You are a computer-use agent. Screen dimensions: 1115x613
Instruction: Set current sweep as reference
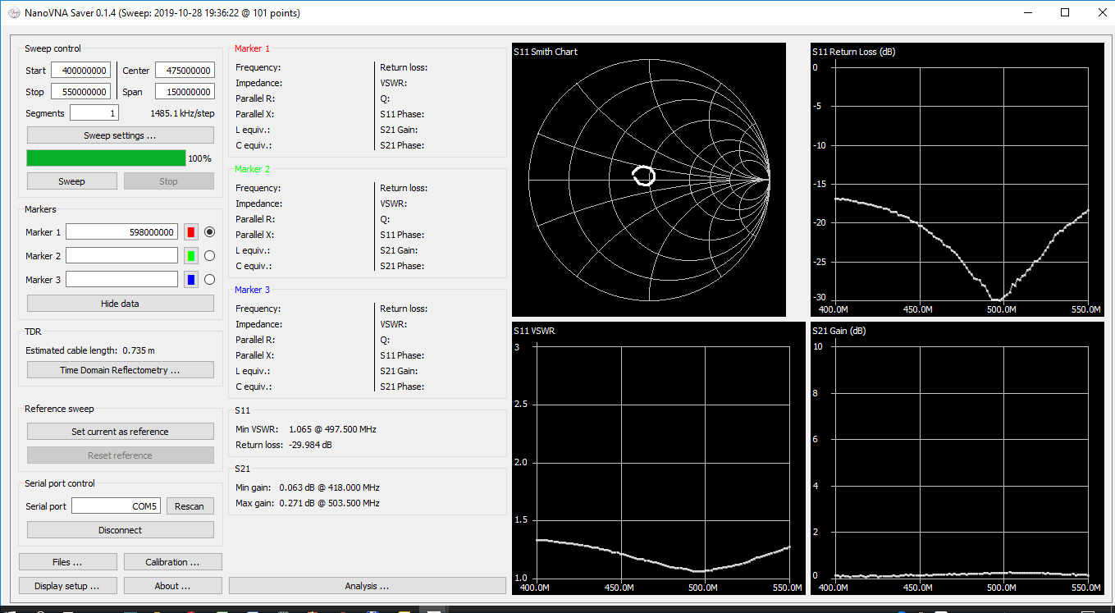coord(120,431)
